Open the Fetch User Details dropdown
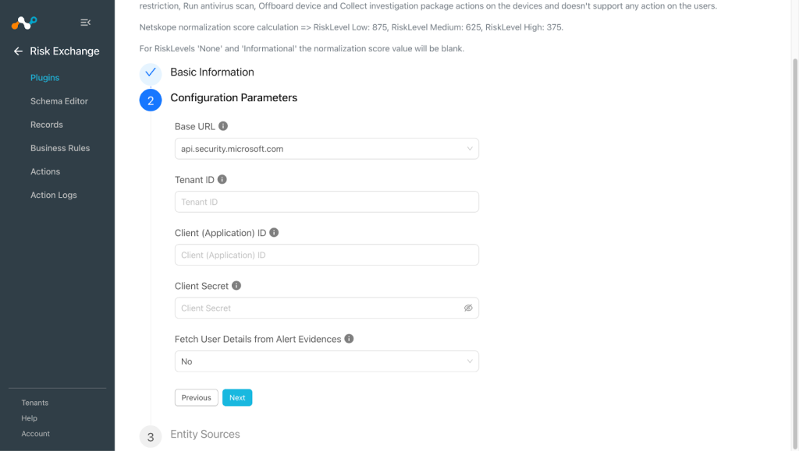The height and width of the screenshot is (451, 799). (x=327, y=361)
